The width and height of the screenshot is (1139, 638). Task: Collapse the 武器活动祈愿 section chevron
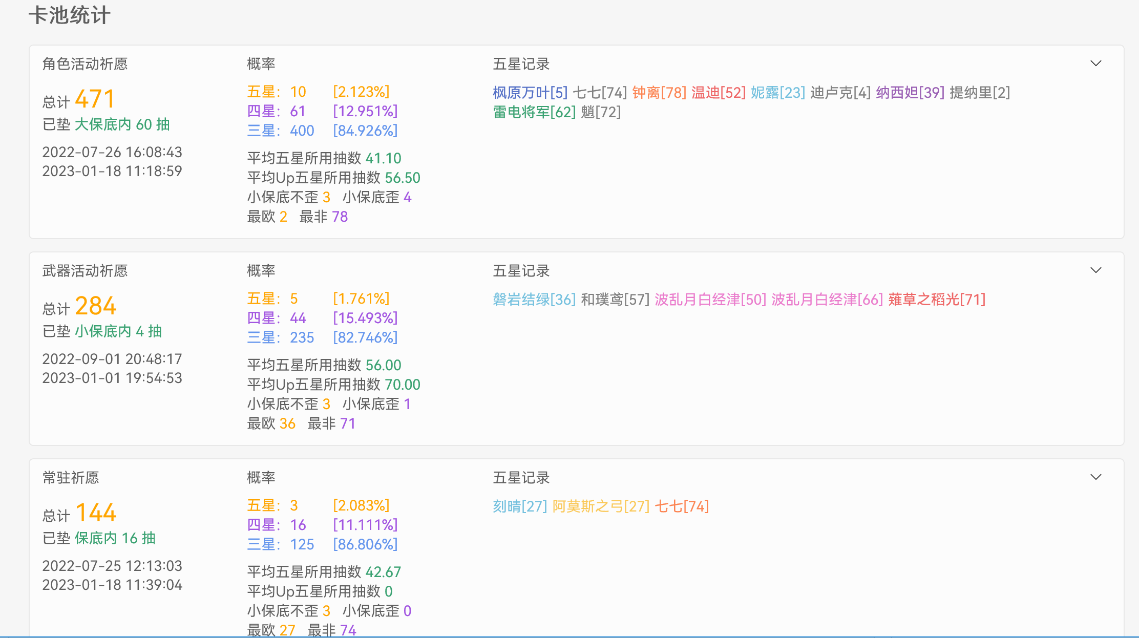tap(1096, 270)
